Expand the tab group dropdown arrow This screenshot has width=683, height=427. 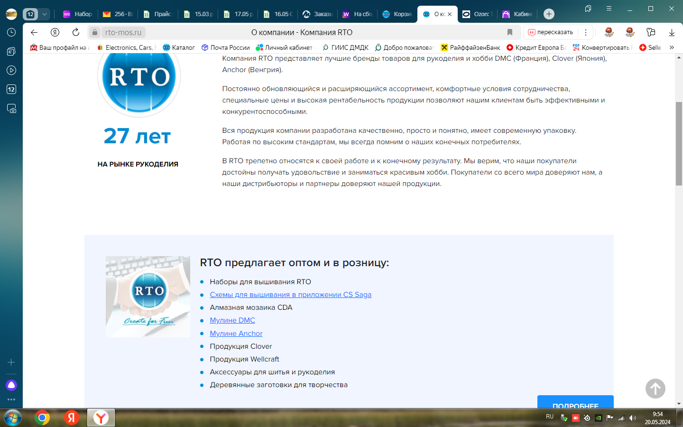(x=45, y=14)
